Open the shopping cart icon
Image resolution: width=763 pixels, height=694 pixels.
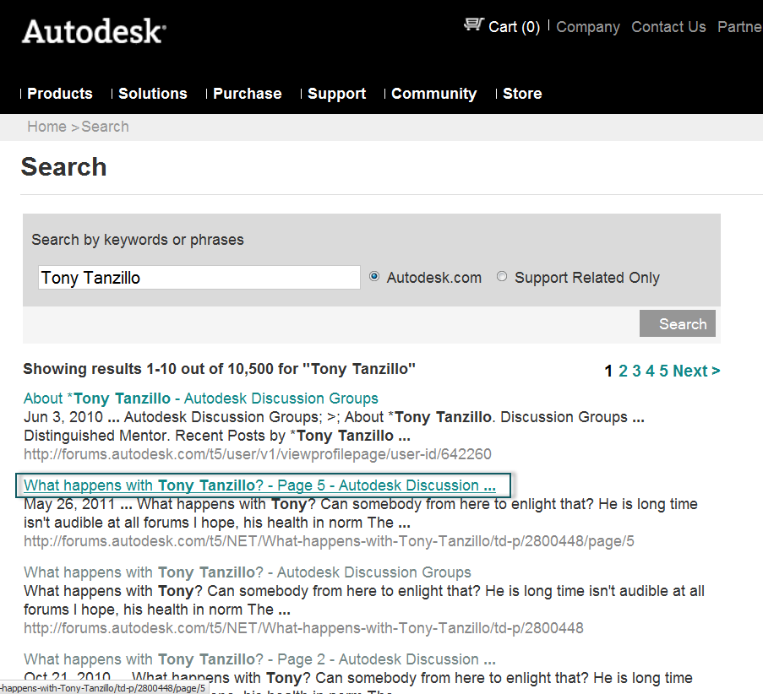coord(473,24)
